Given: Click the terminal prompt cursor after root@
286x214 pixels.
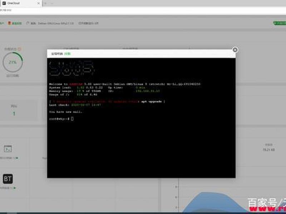Looking at the screenshot, I should click(x=72, y=119).
